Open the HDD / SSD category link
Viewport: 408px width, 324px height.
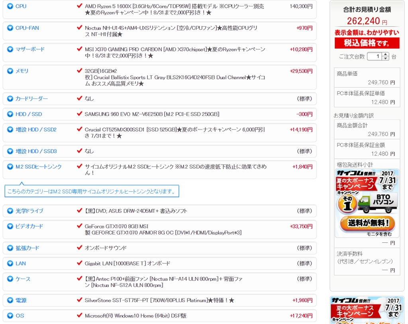click(x=29, y=114)
